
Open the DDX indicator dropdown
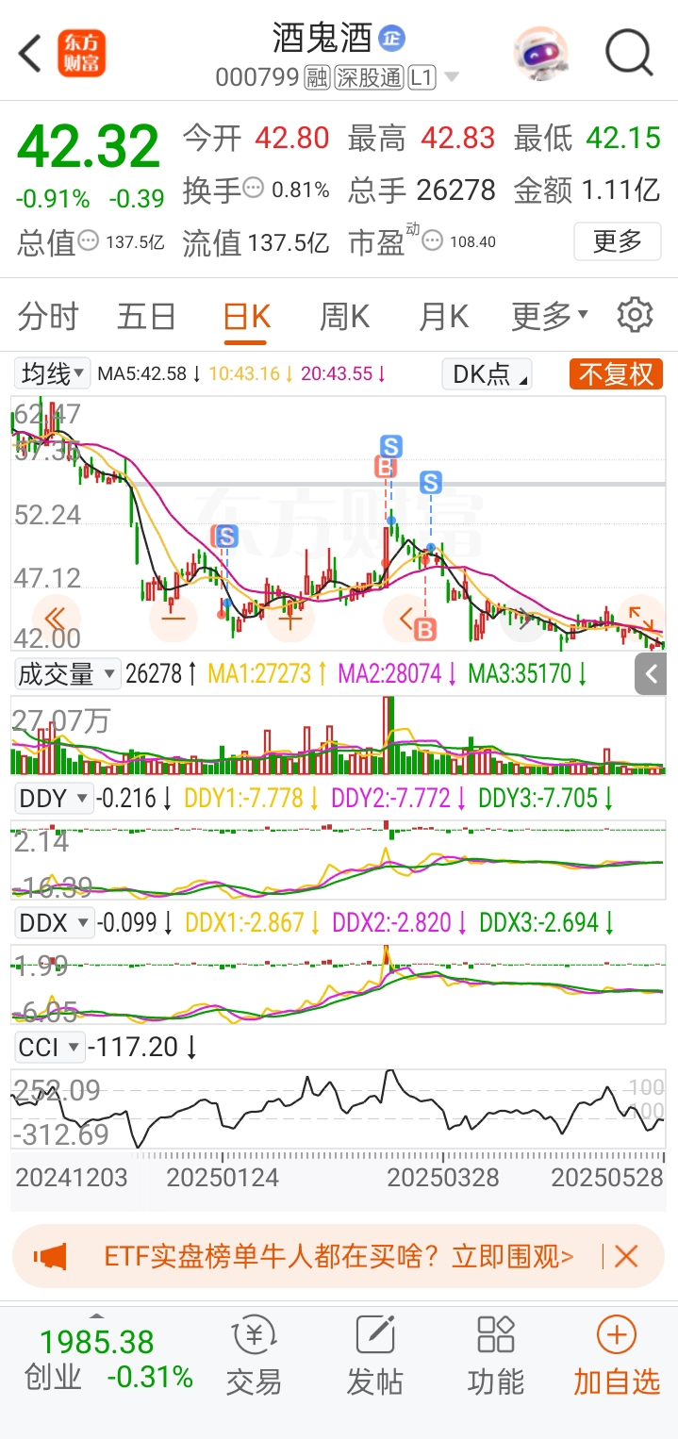(x=54, y=922)
